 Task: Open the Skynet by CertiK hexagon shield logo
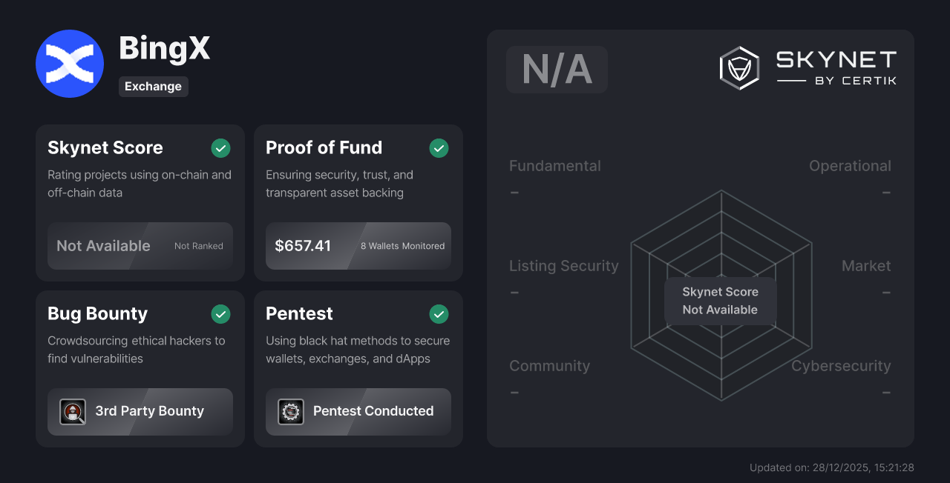pos(739,67)
